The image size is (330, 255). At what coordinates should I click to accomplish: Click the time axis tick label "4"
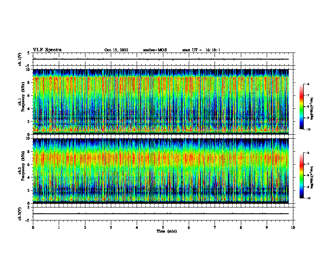(x=137, y=227)
